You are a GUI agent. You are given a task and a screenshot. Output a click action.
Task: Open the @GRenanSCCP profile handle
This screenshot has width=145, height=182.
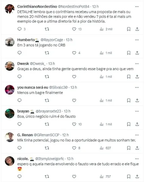(x=47, y=135)
